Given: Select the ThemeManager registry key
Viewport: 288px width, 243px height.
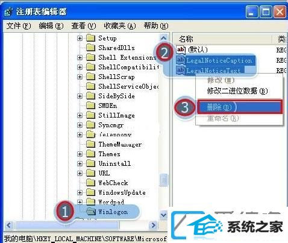Looking at the screenshot, I should 120,144.
